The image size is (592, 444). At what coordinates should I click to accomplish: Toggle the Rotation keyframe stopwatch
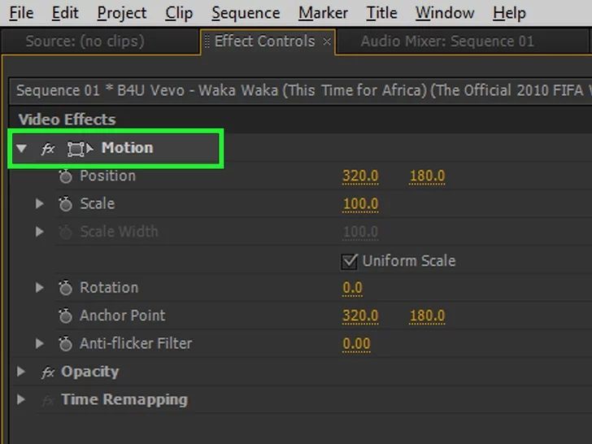[65, 288]
